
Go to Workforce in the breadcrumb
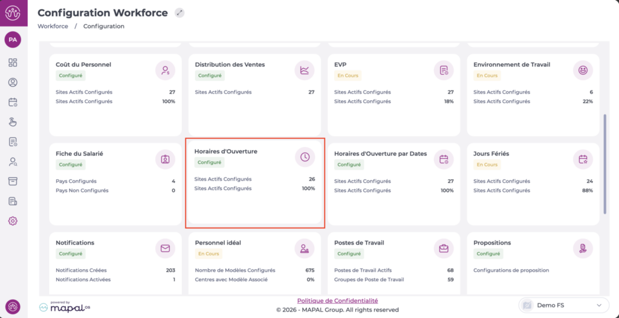coord(53,27)
